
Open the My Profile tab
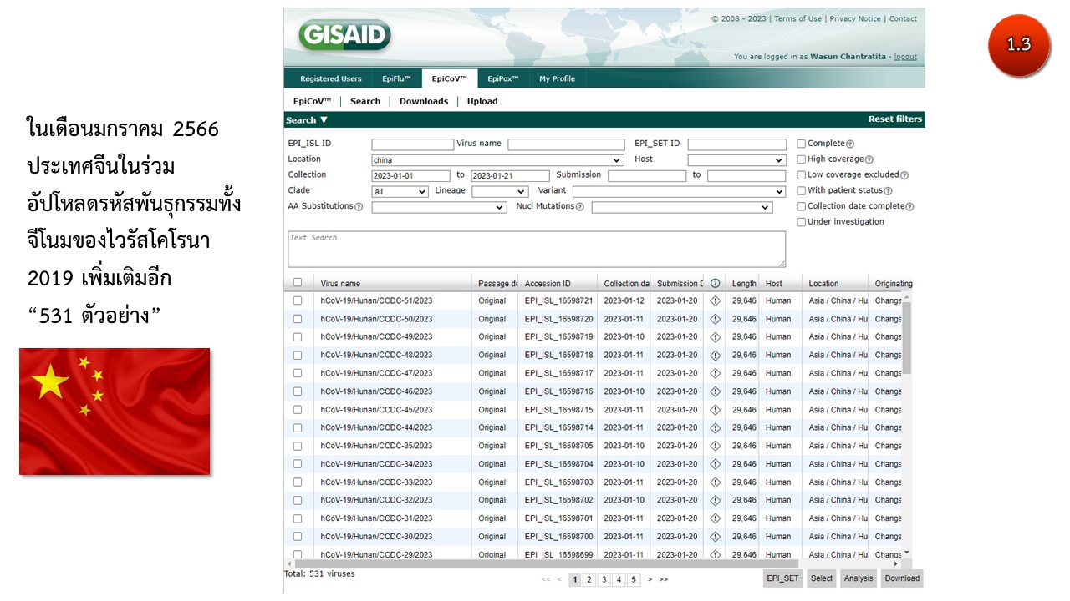[557, 78]
